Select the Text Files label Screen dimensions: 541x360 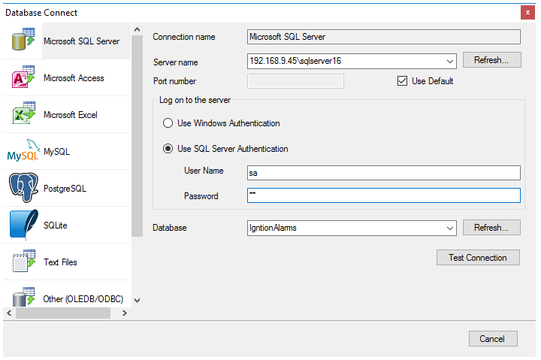pyautogui.click(x=60, y=262)
